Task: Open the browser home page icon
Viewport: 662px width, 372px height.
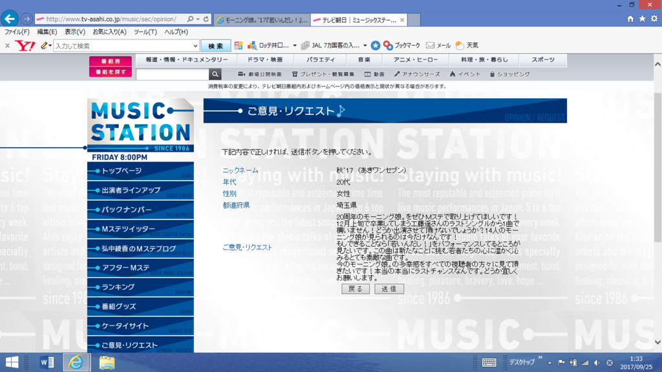Action: point(630,19)
